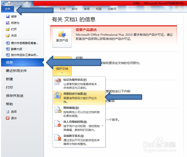187x157 pixels.
Task: Select 另存为 menu entry
Action: coord(15,23)
